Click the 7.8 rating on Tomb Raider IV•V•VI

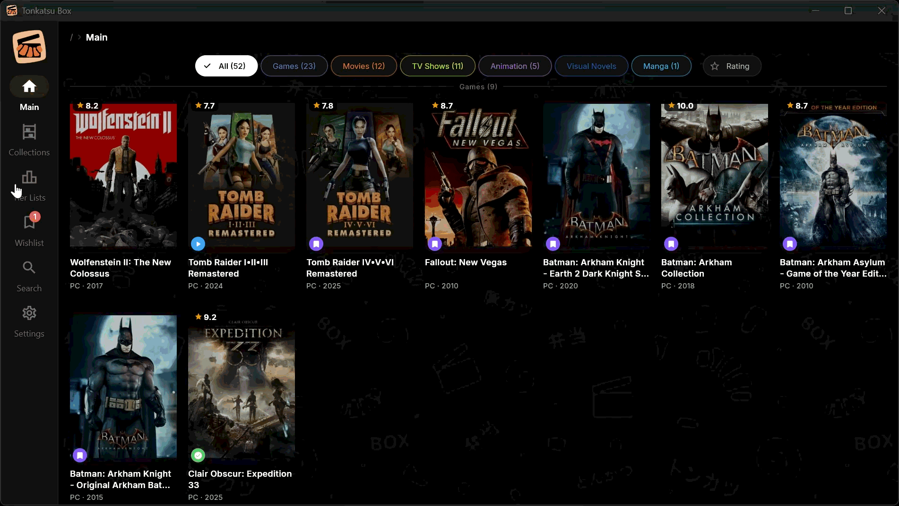324,106
